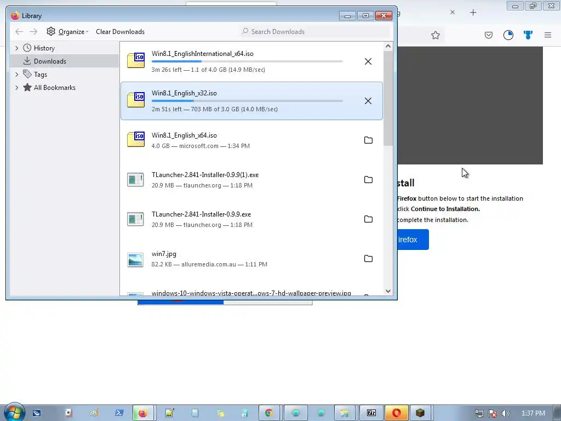This screenshot has height=421, width=561.
Task: Select the TLauncher-2.841-Installer-0.9.9(1).exe entry name
Action: (x=205, y=175)
